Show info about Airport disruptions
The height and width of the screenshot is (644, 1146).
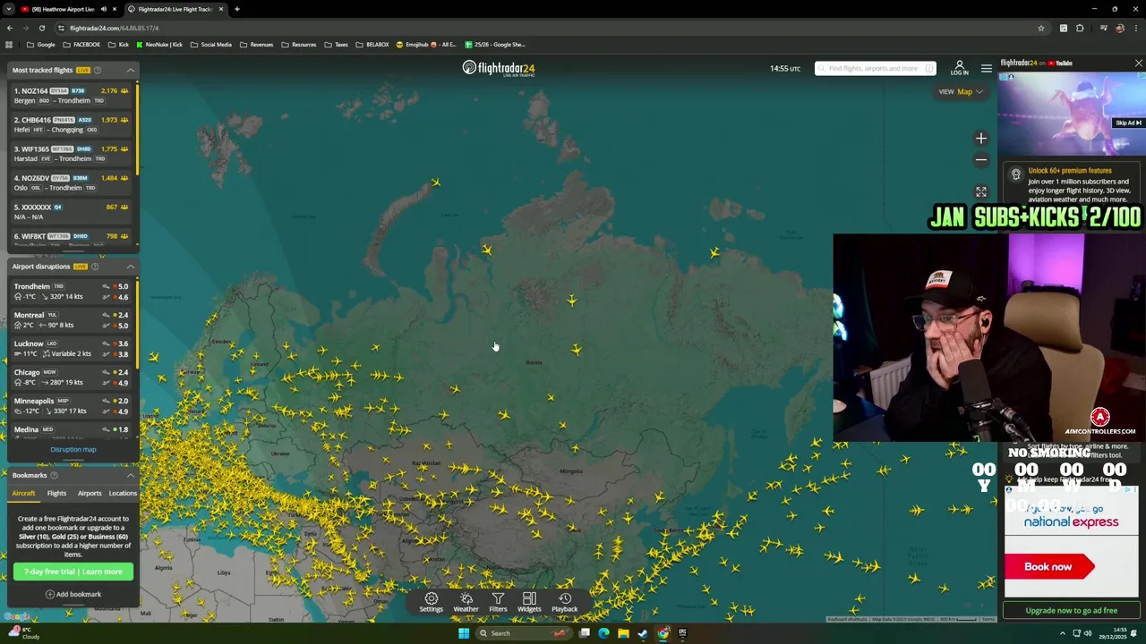click(95, 267)
